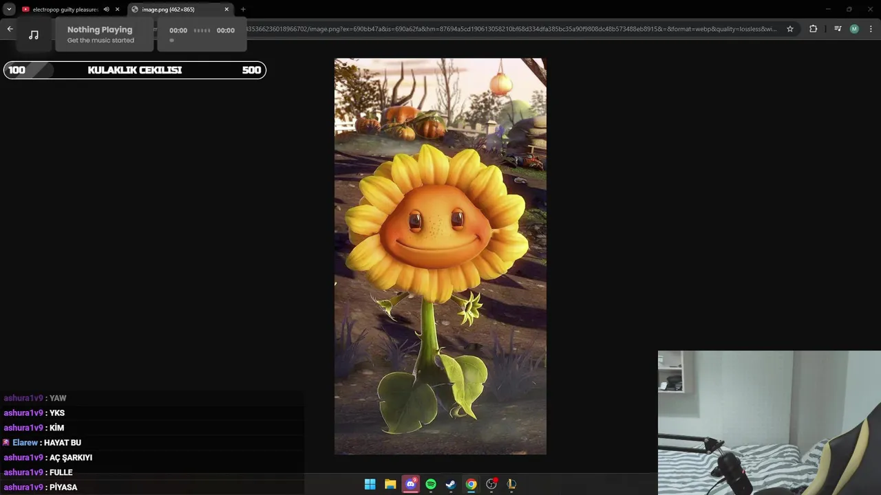Click the music progress bar between the timestamps
Image resolution: width=881 pixels, height=495 pixels.
202,30
